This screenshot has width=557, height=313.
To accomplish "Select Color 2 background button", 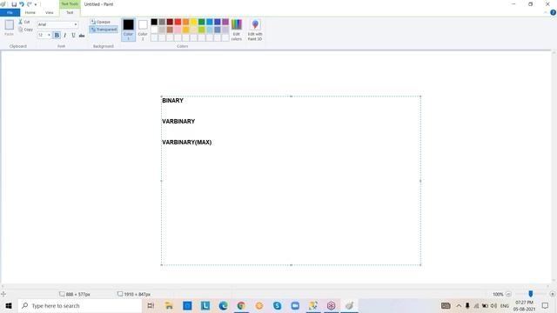I will [143, 30].
